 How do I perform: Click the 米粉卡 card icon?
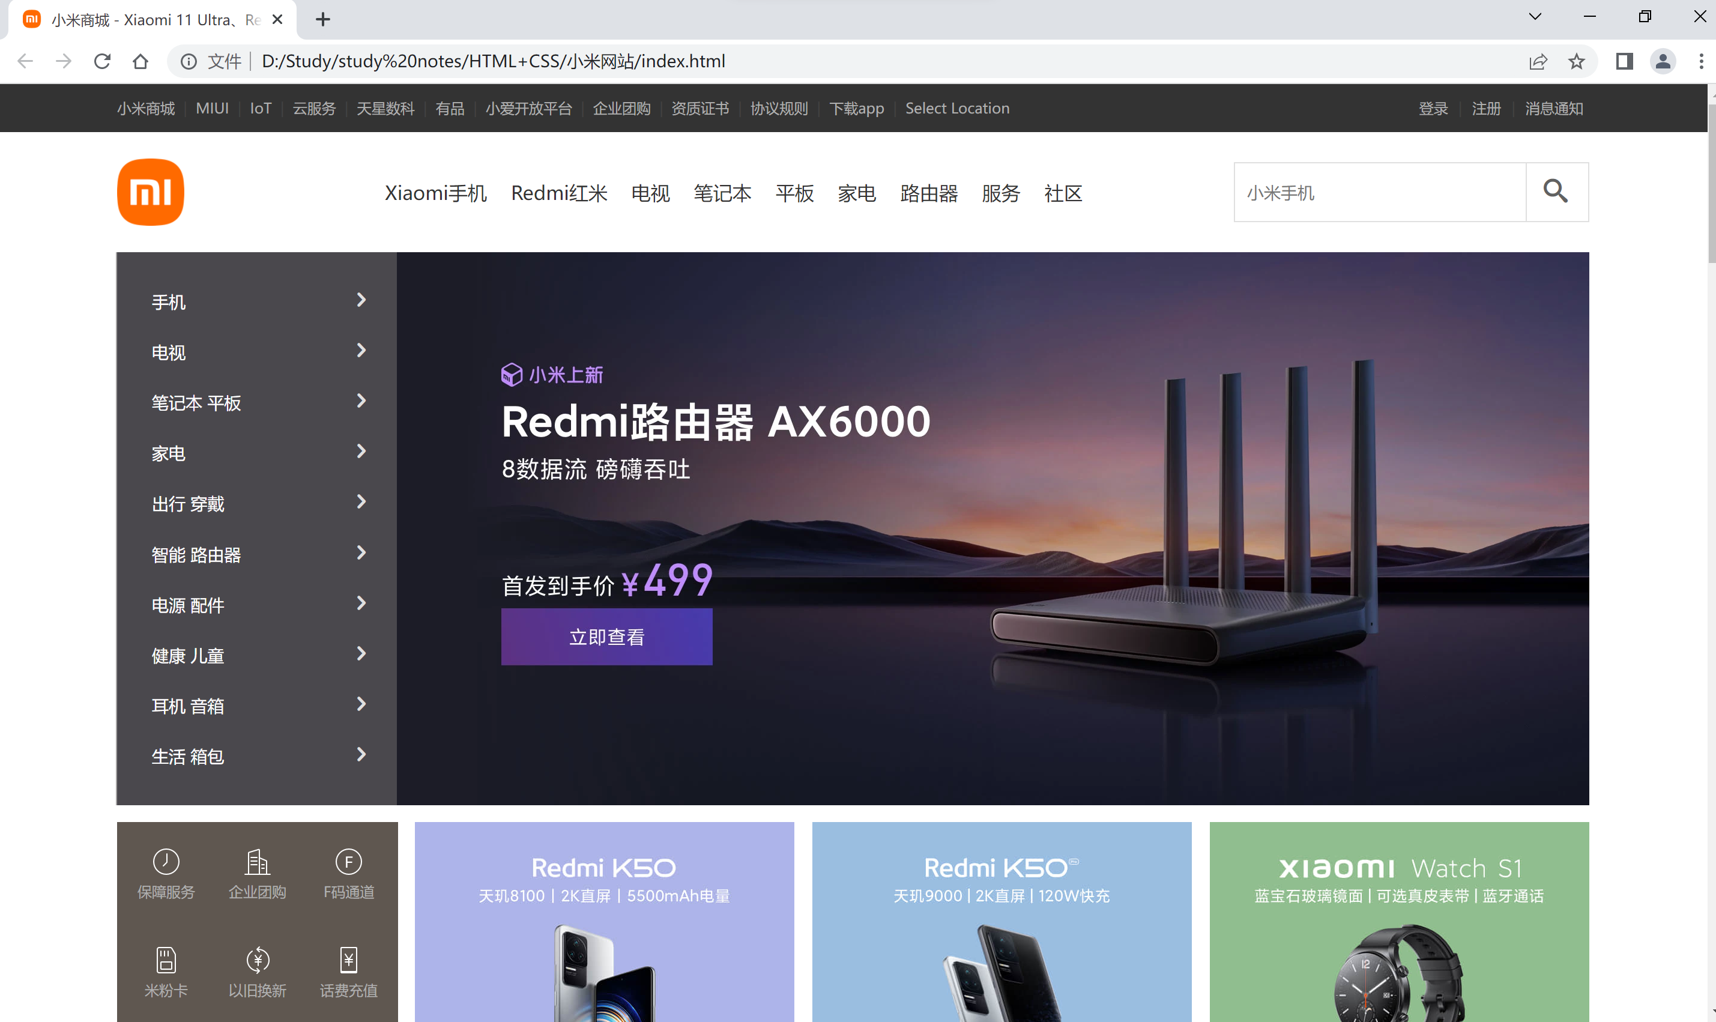coord(165,960)
